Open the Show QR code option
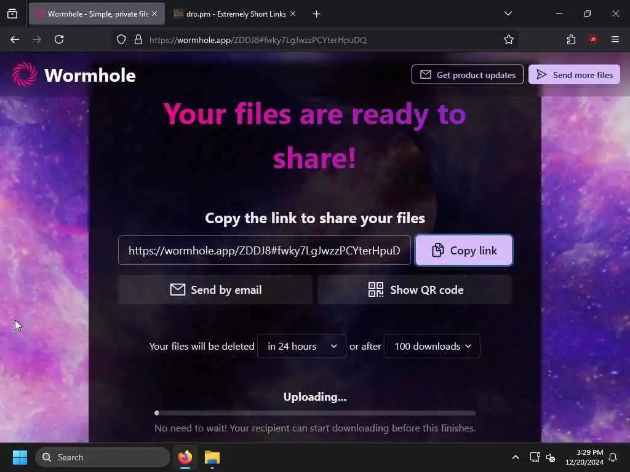This screenshot has width=630, height=472. tap(415, 289)
